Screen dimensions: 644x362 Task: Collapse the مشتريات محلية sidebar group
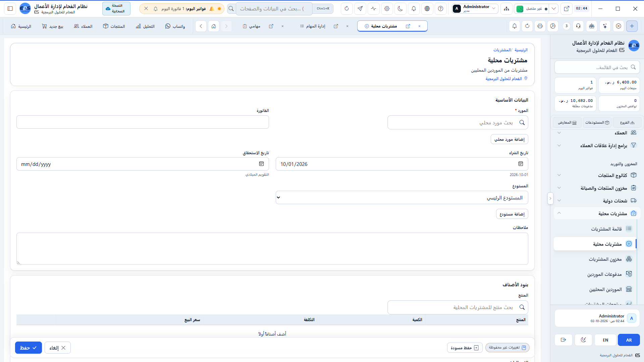(597, 214)
